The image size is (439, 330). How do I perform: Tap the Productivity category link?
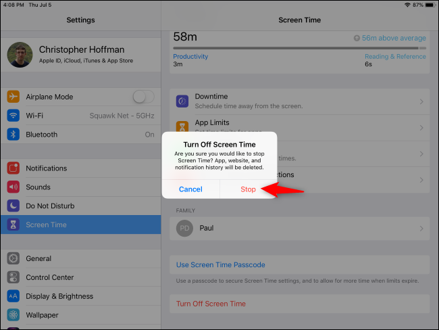coord(190,56)
